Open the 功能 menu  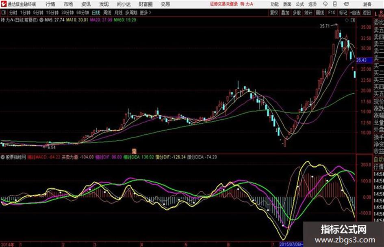coord(275,4)
